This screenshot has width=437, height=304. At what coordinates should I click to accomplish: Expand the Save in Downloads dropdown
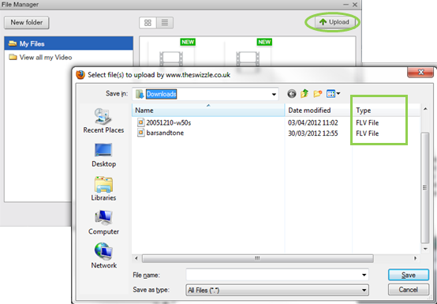click(274, 94)
